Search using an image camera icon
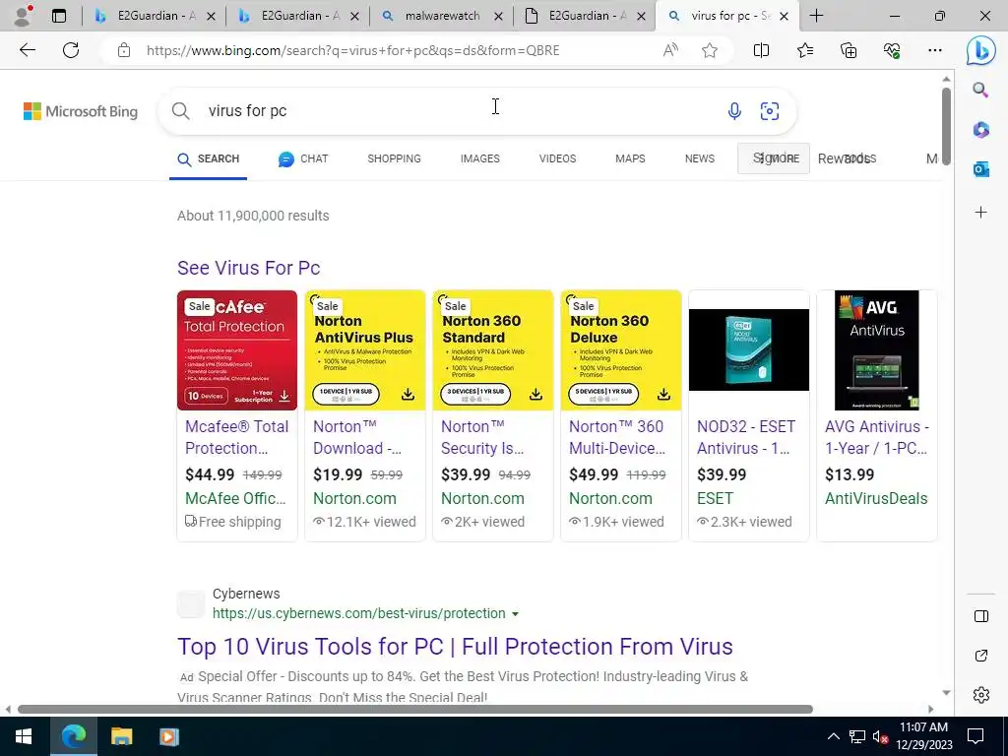The width and height of the screenshot is (1008, 756). [770, 111]
